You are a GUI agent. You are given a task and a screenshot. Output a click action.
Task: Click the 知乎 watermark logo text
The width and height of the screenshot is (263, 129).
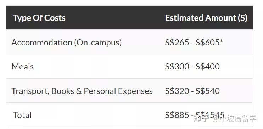click(x=201, y=119)
